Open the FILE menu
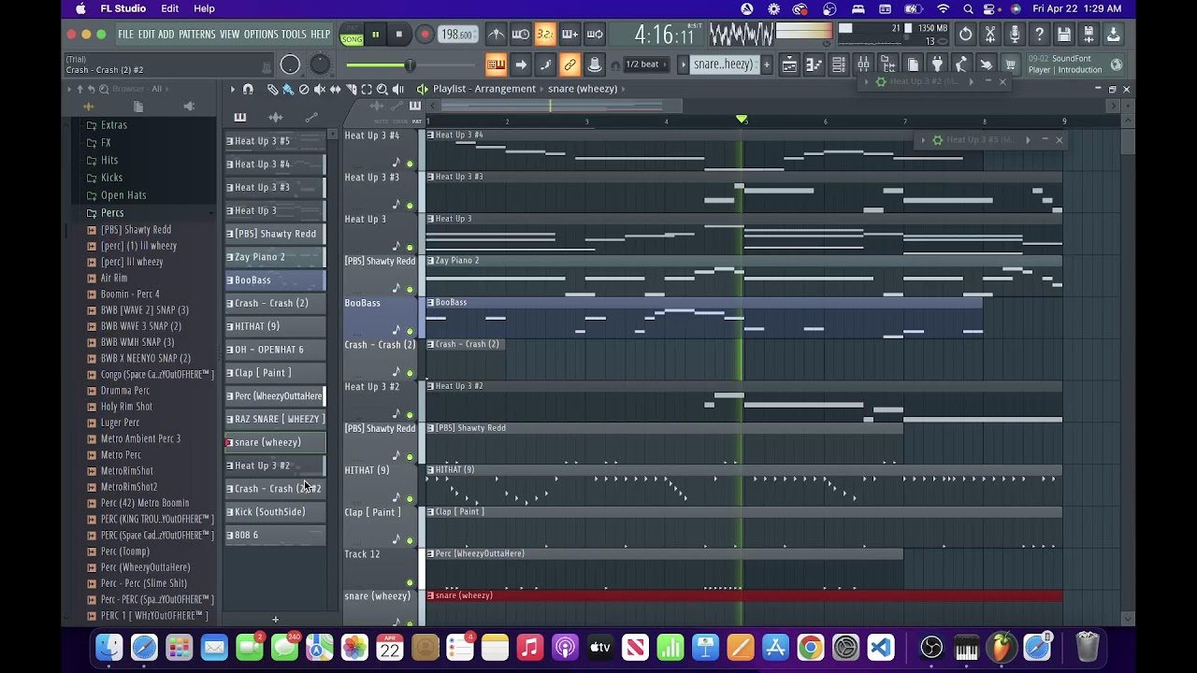This screenshot has width=1197, height=673. tap(126, 35)
